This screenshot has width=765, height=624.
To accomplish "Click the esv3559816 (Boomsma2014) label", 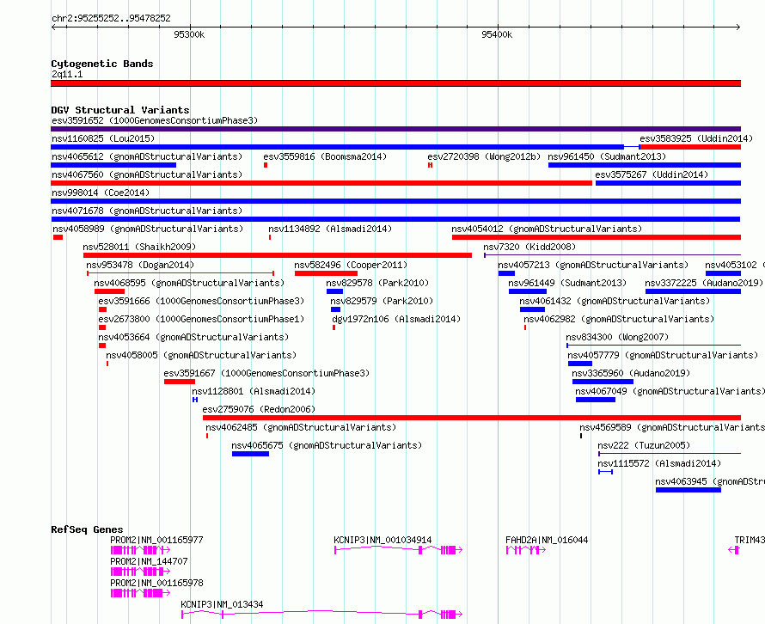I will (325, 156).
